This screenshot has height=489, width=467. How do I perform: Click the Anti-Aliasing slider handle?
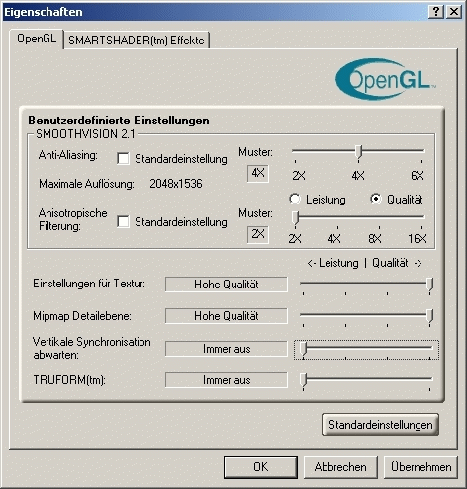358,153
